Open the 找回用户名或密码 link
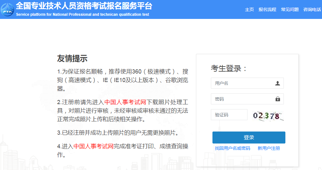Screen dimensions: 322x170 click(232, 148)
